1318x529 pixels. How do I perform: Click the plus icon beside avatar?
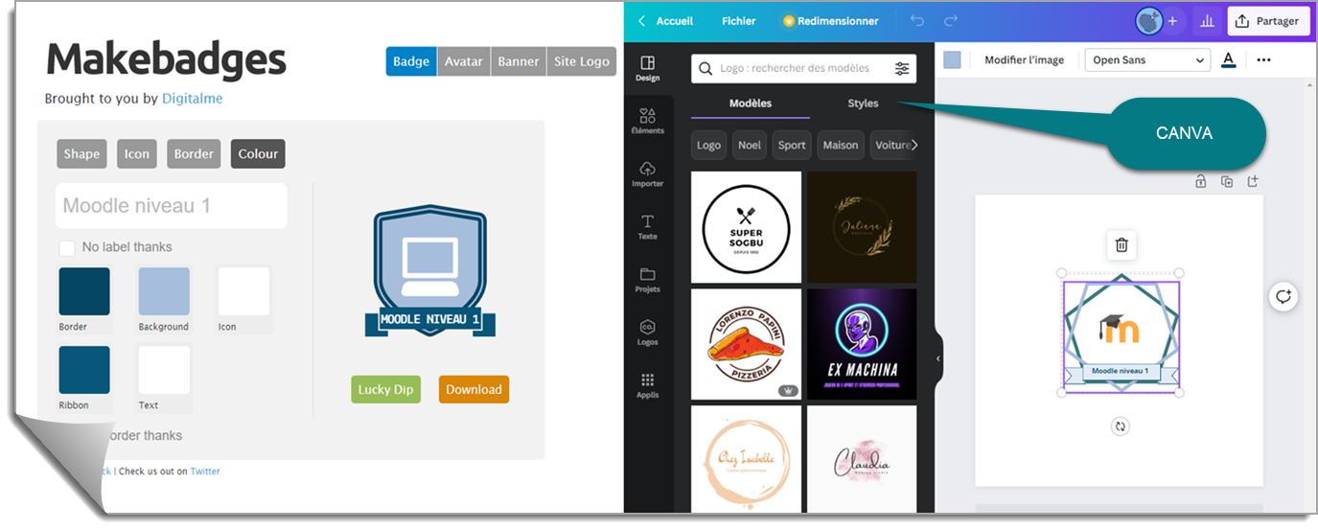[1172, 21]
